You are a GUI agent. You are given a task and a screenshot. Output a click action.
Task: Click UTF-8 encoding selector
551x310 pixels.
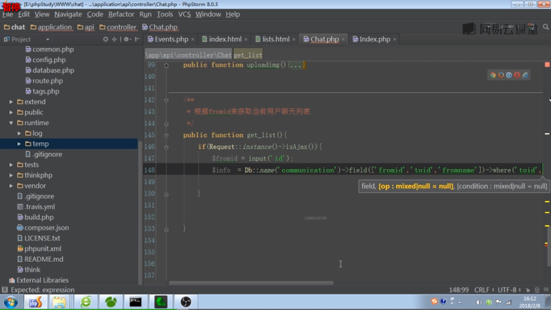click(507, 290)
